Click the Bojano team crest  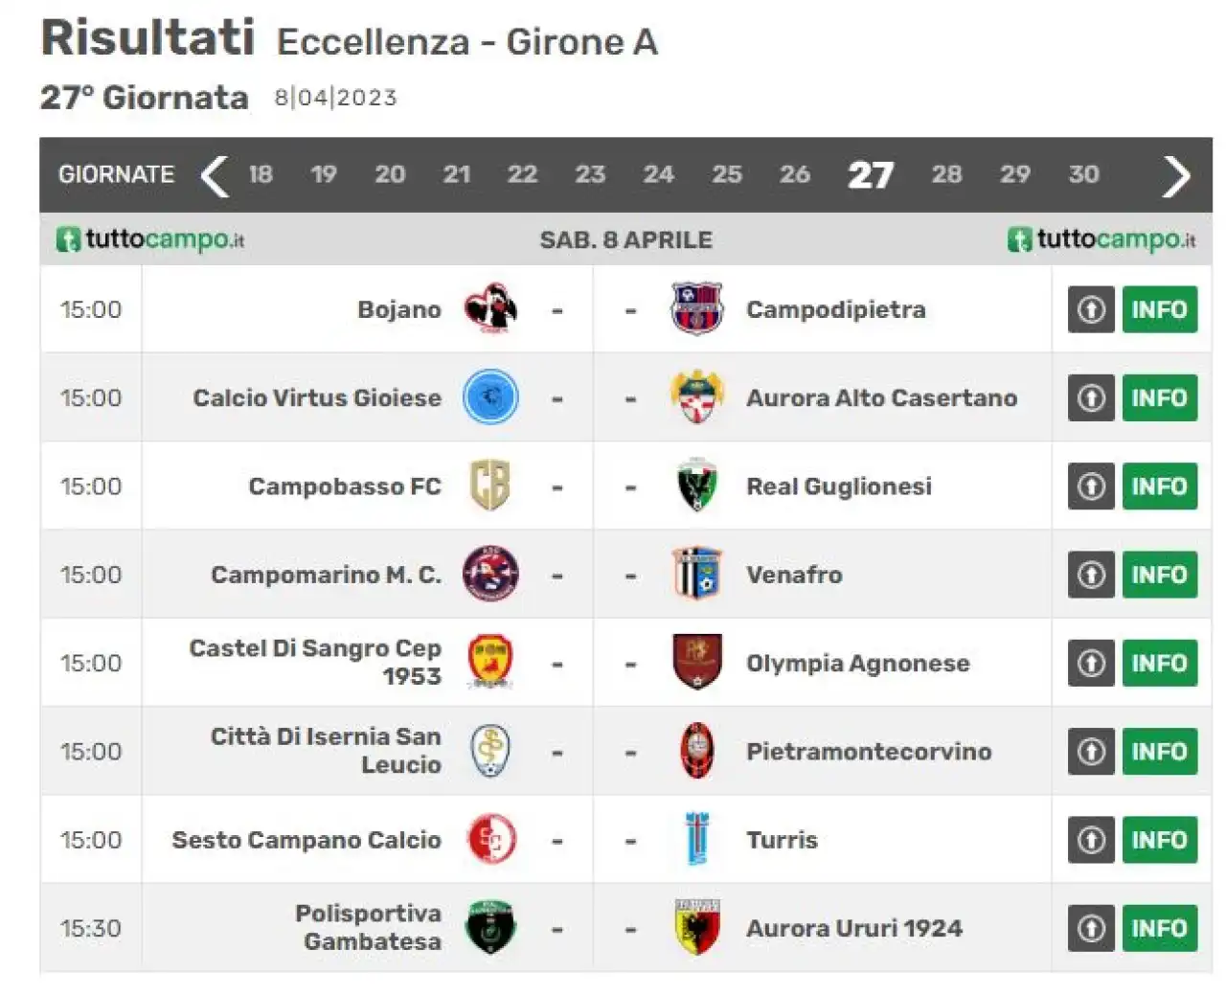[x=490, y=308]
